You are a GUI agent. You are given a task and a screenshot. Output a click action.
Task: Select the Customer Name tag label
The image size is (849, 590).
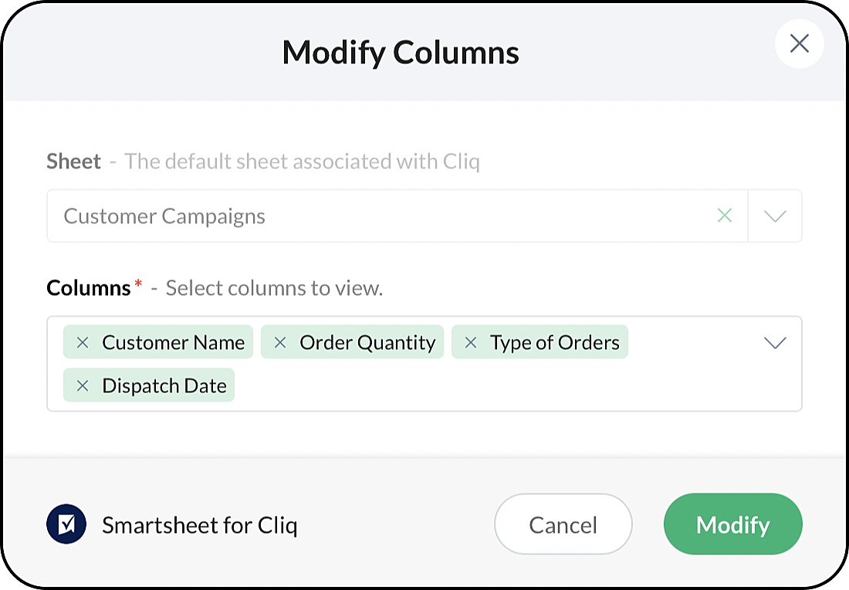point(173,342)
